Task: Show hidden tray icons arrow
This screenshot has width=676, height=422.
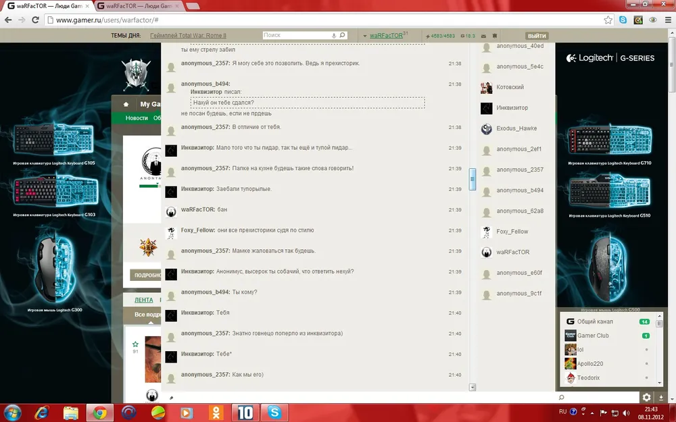Action: pos(592,413)
